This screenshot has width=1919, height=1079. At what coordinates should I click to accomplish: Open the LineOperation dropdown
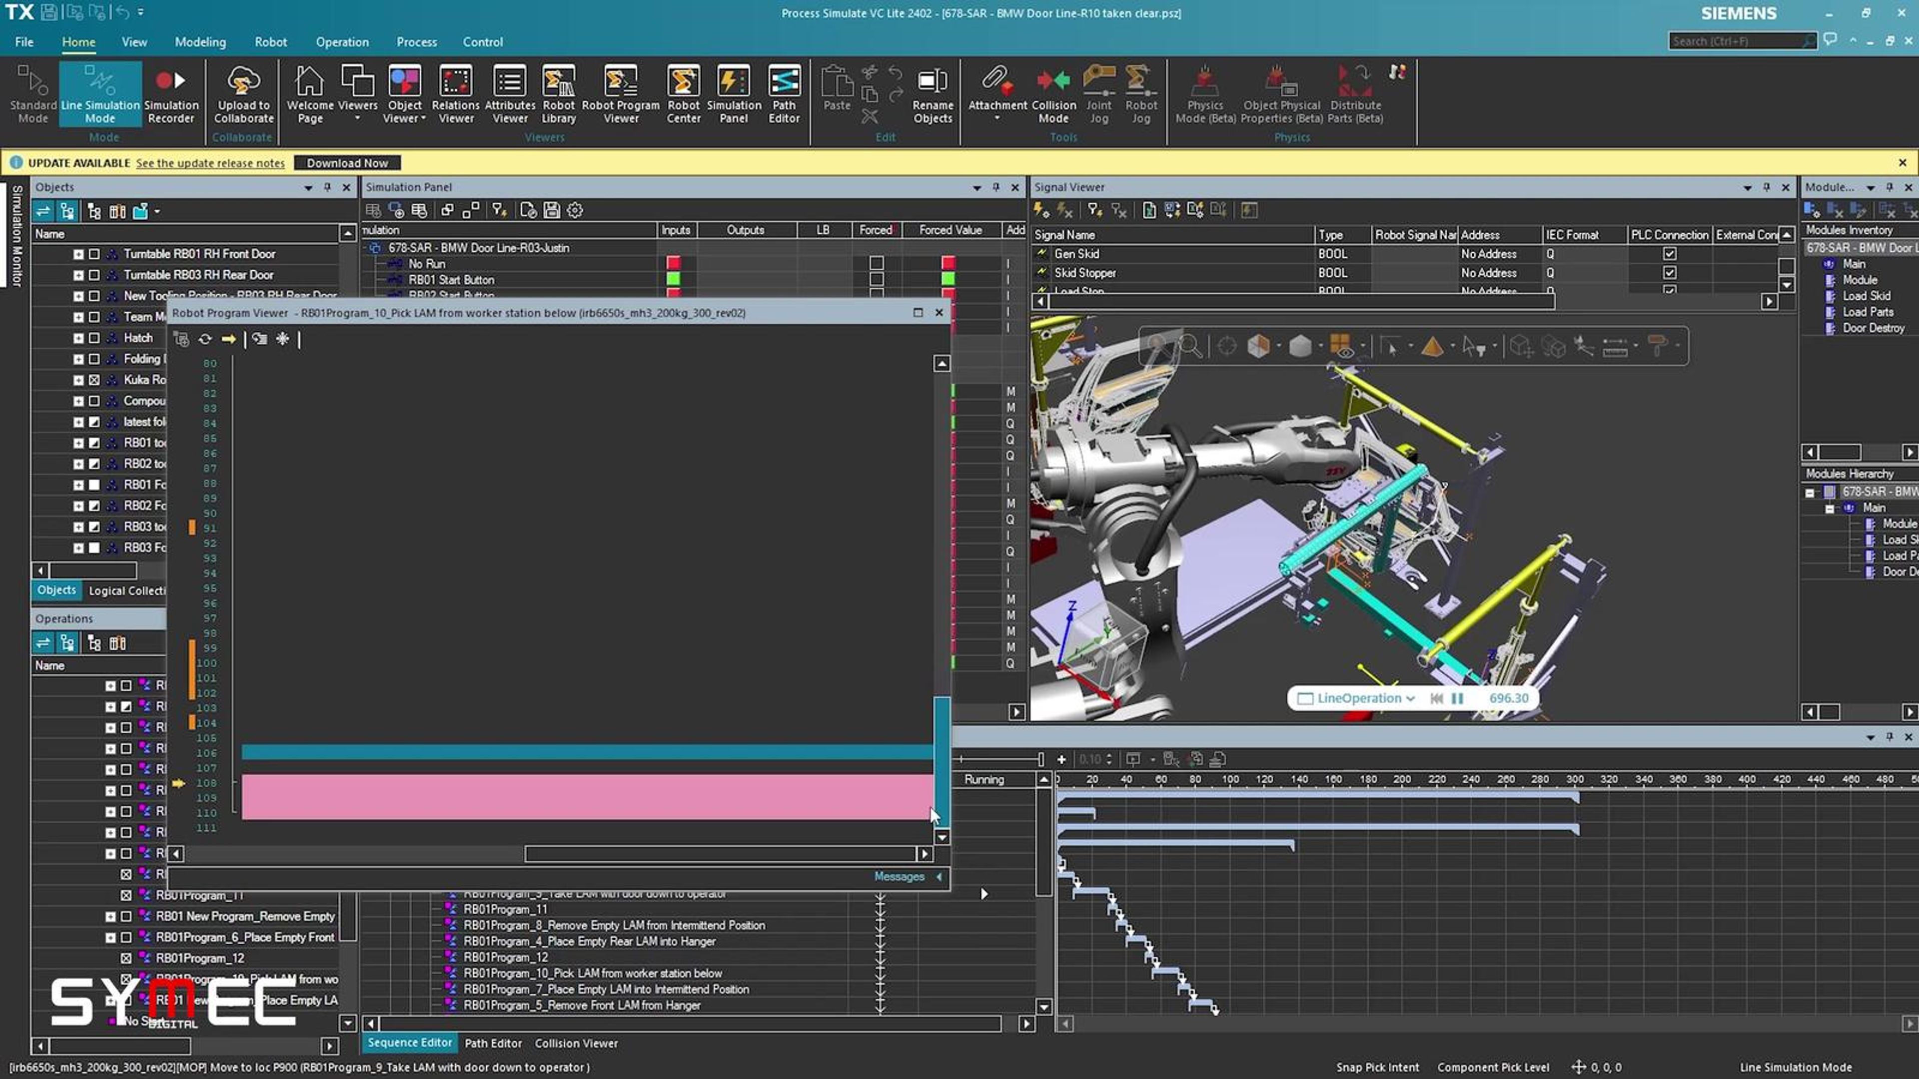point(1409,698)
